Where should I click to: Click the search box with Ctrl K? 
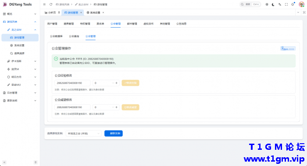[x=250, y=4]
